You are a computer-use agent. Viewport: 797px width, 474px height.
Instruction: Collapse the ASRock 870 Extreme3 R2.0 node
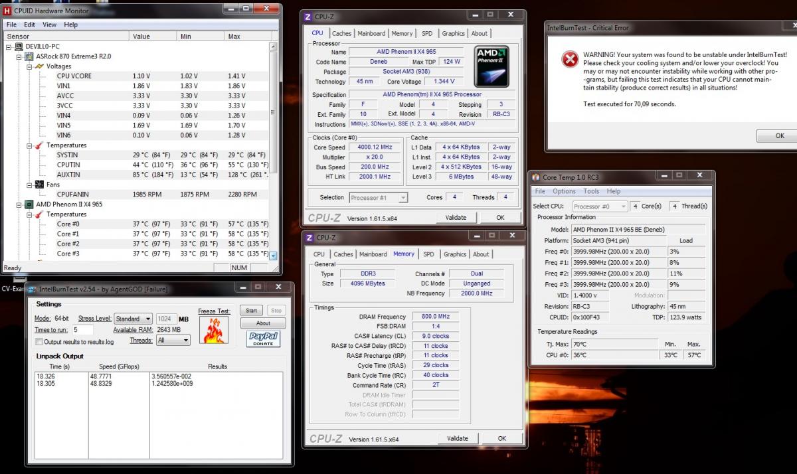19,57
